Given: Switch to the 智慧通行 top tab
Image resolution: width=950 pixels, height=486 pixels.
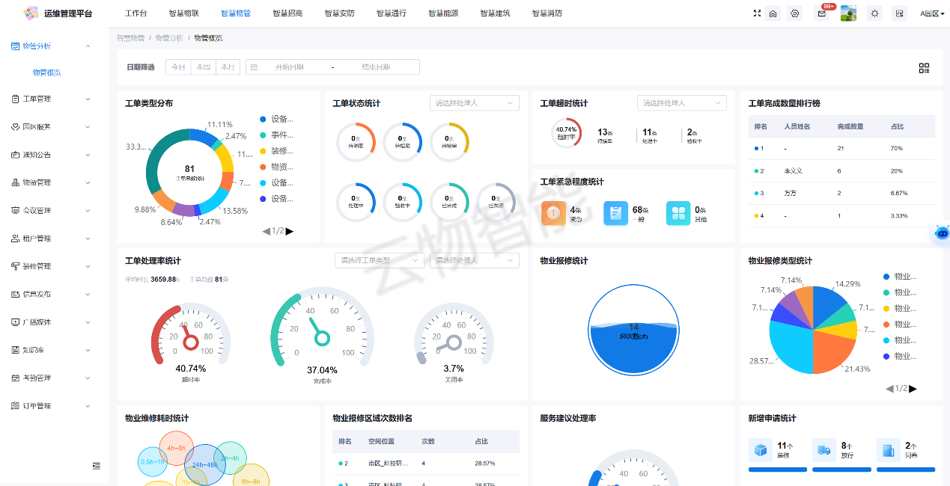Looking at the screenshot, I should tap(392, 13).
